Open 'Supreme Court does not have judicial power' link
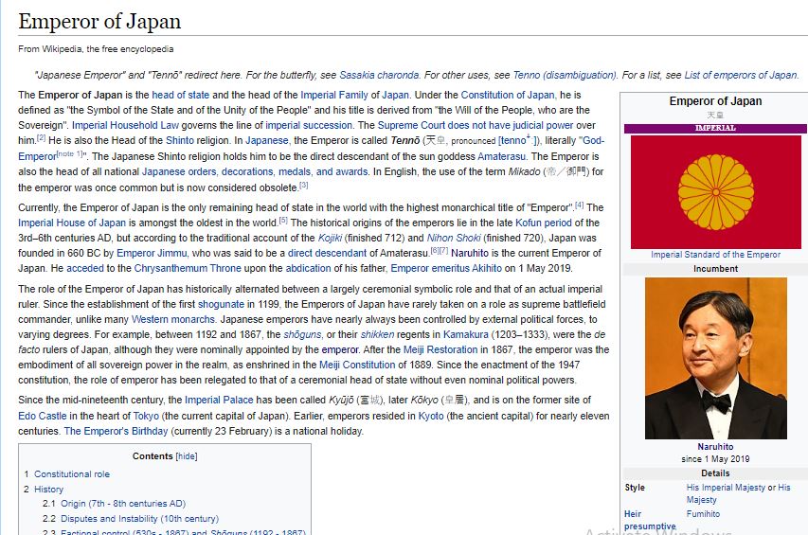Viewport: 808px width, 535px height. 476,126
